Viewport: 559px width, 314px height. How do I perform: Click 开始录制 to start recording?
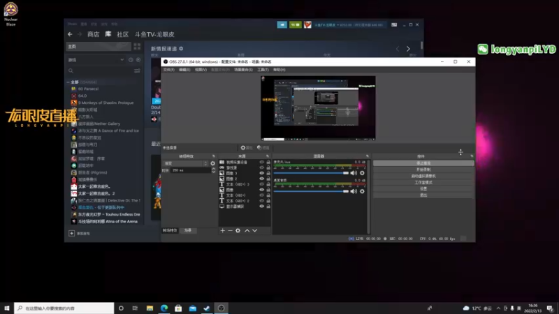pyautogui.click(x=423, y=170)
